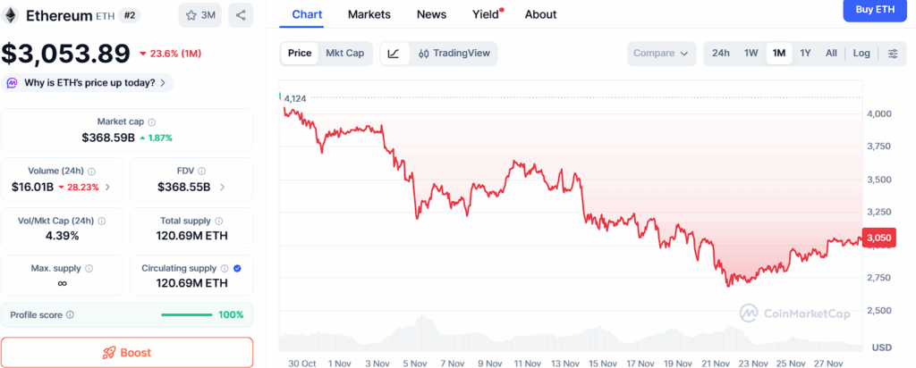Open the Markets tab
Image resolution: width=916 pixels, height=368 pixels.
[369, 14]
